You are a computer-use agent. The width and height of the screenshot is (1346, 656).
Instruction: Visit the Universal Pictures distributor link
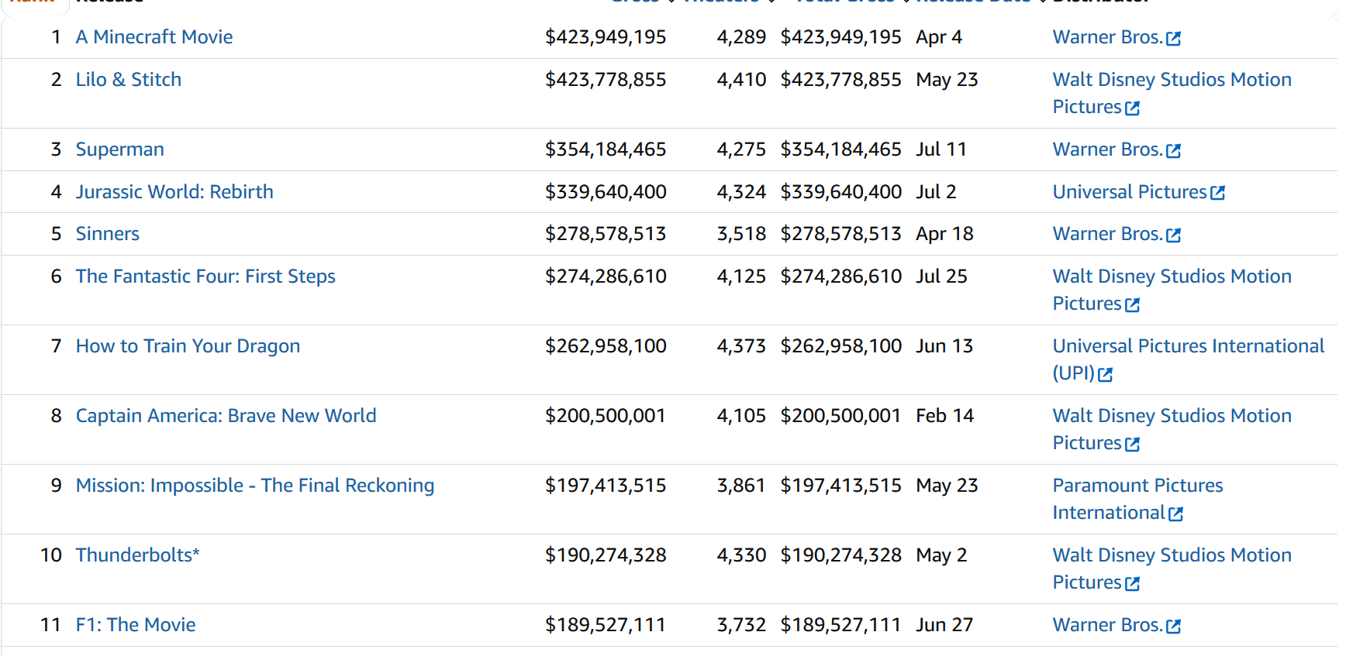pyautogui.click(x=1130, y=192)
